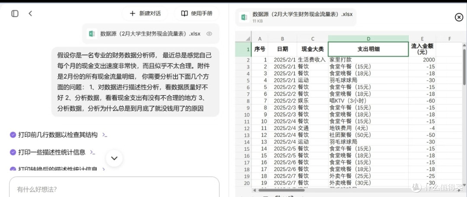Click horizontal scrollbar left arrow
The image size is (467, 197).
click(x=254, y=190)
